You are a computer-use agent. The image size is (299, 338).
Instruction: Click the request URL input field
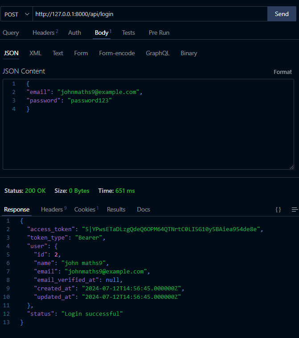pos(149,14)
